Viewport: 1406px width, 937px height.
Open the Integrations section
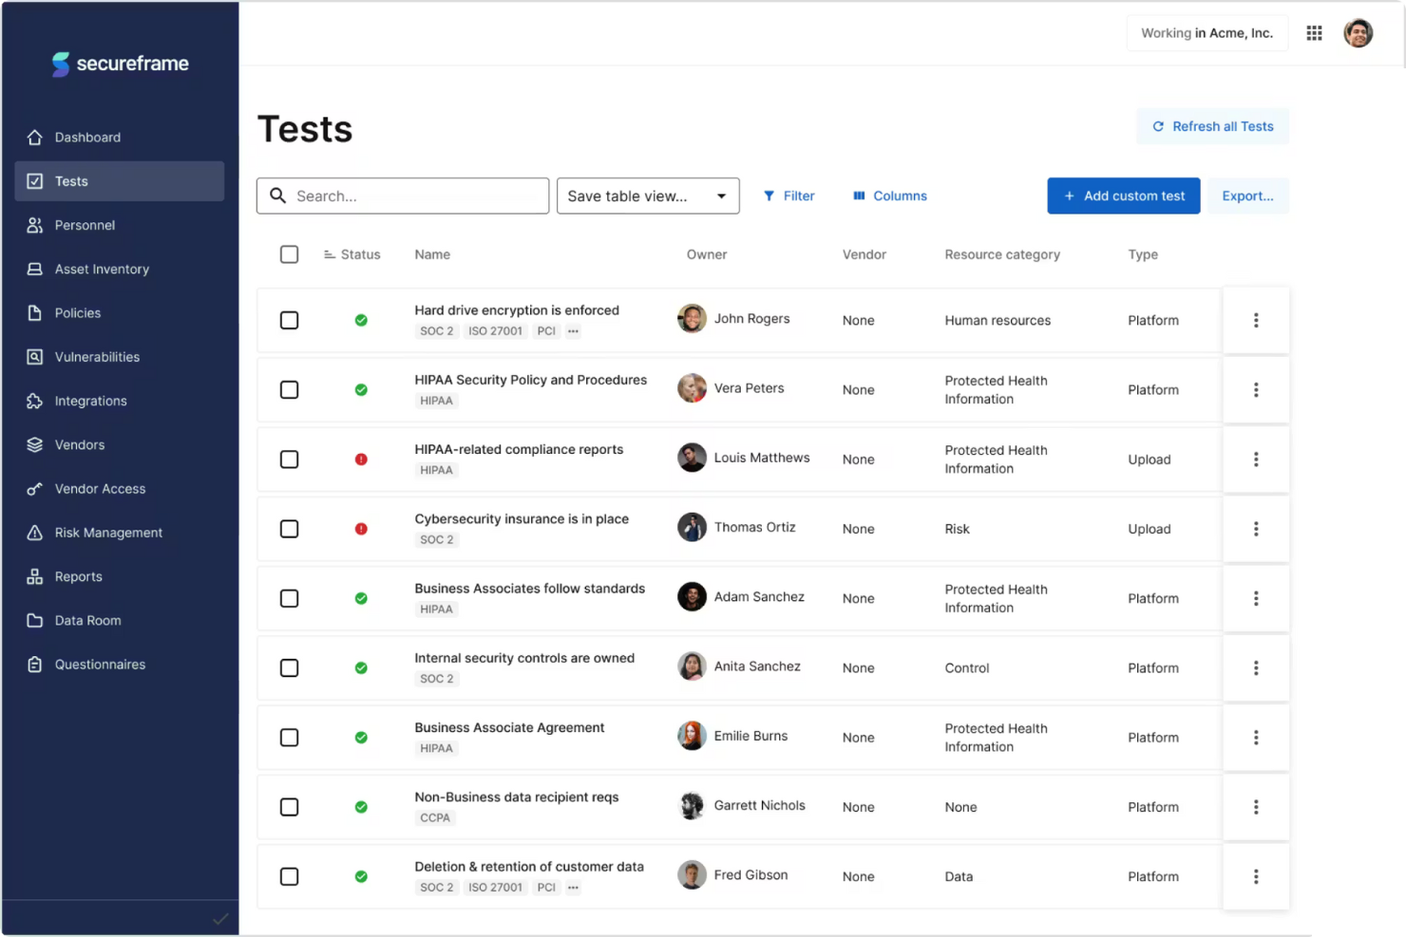[90, 401]
